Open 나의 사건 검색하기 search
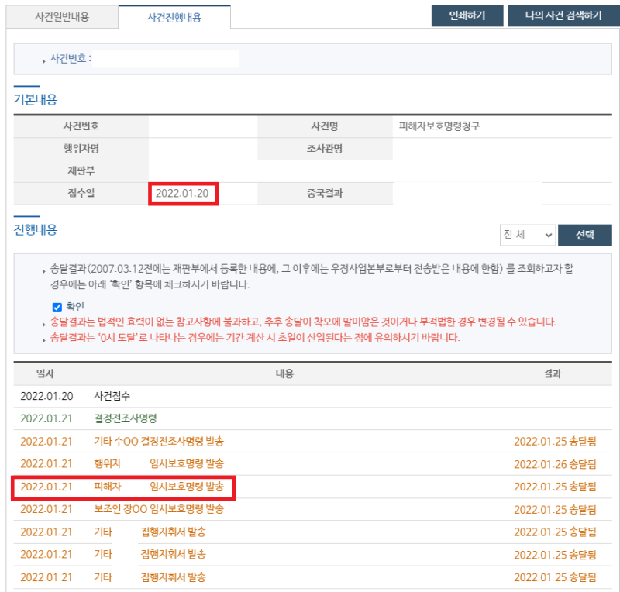 560,15
